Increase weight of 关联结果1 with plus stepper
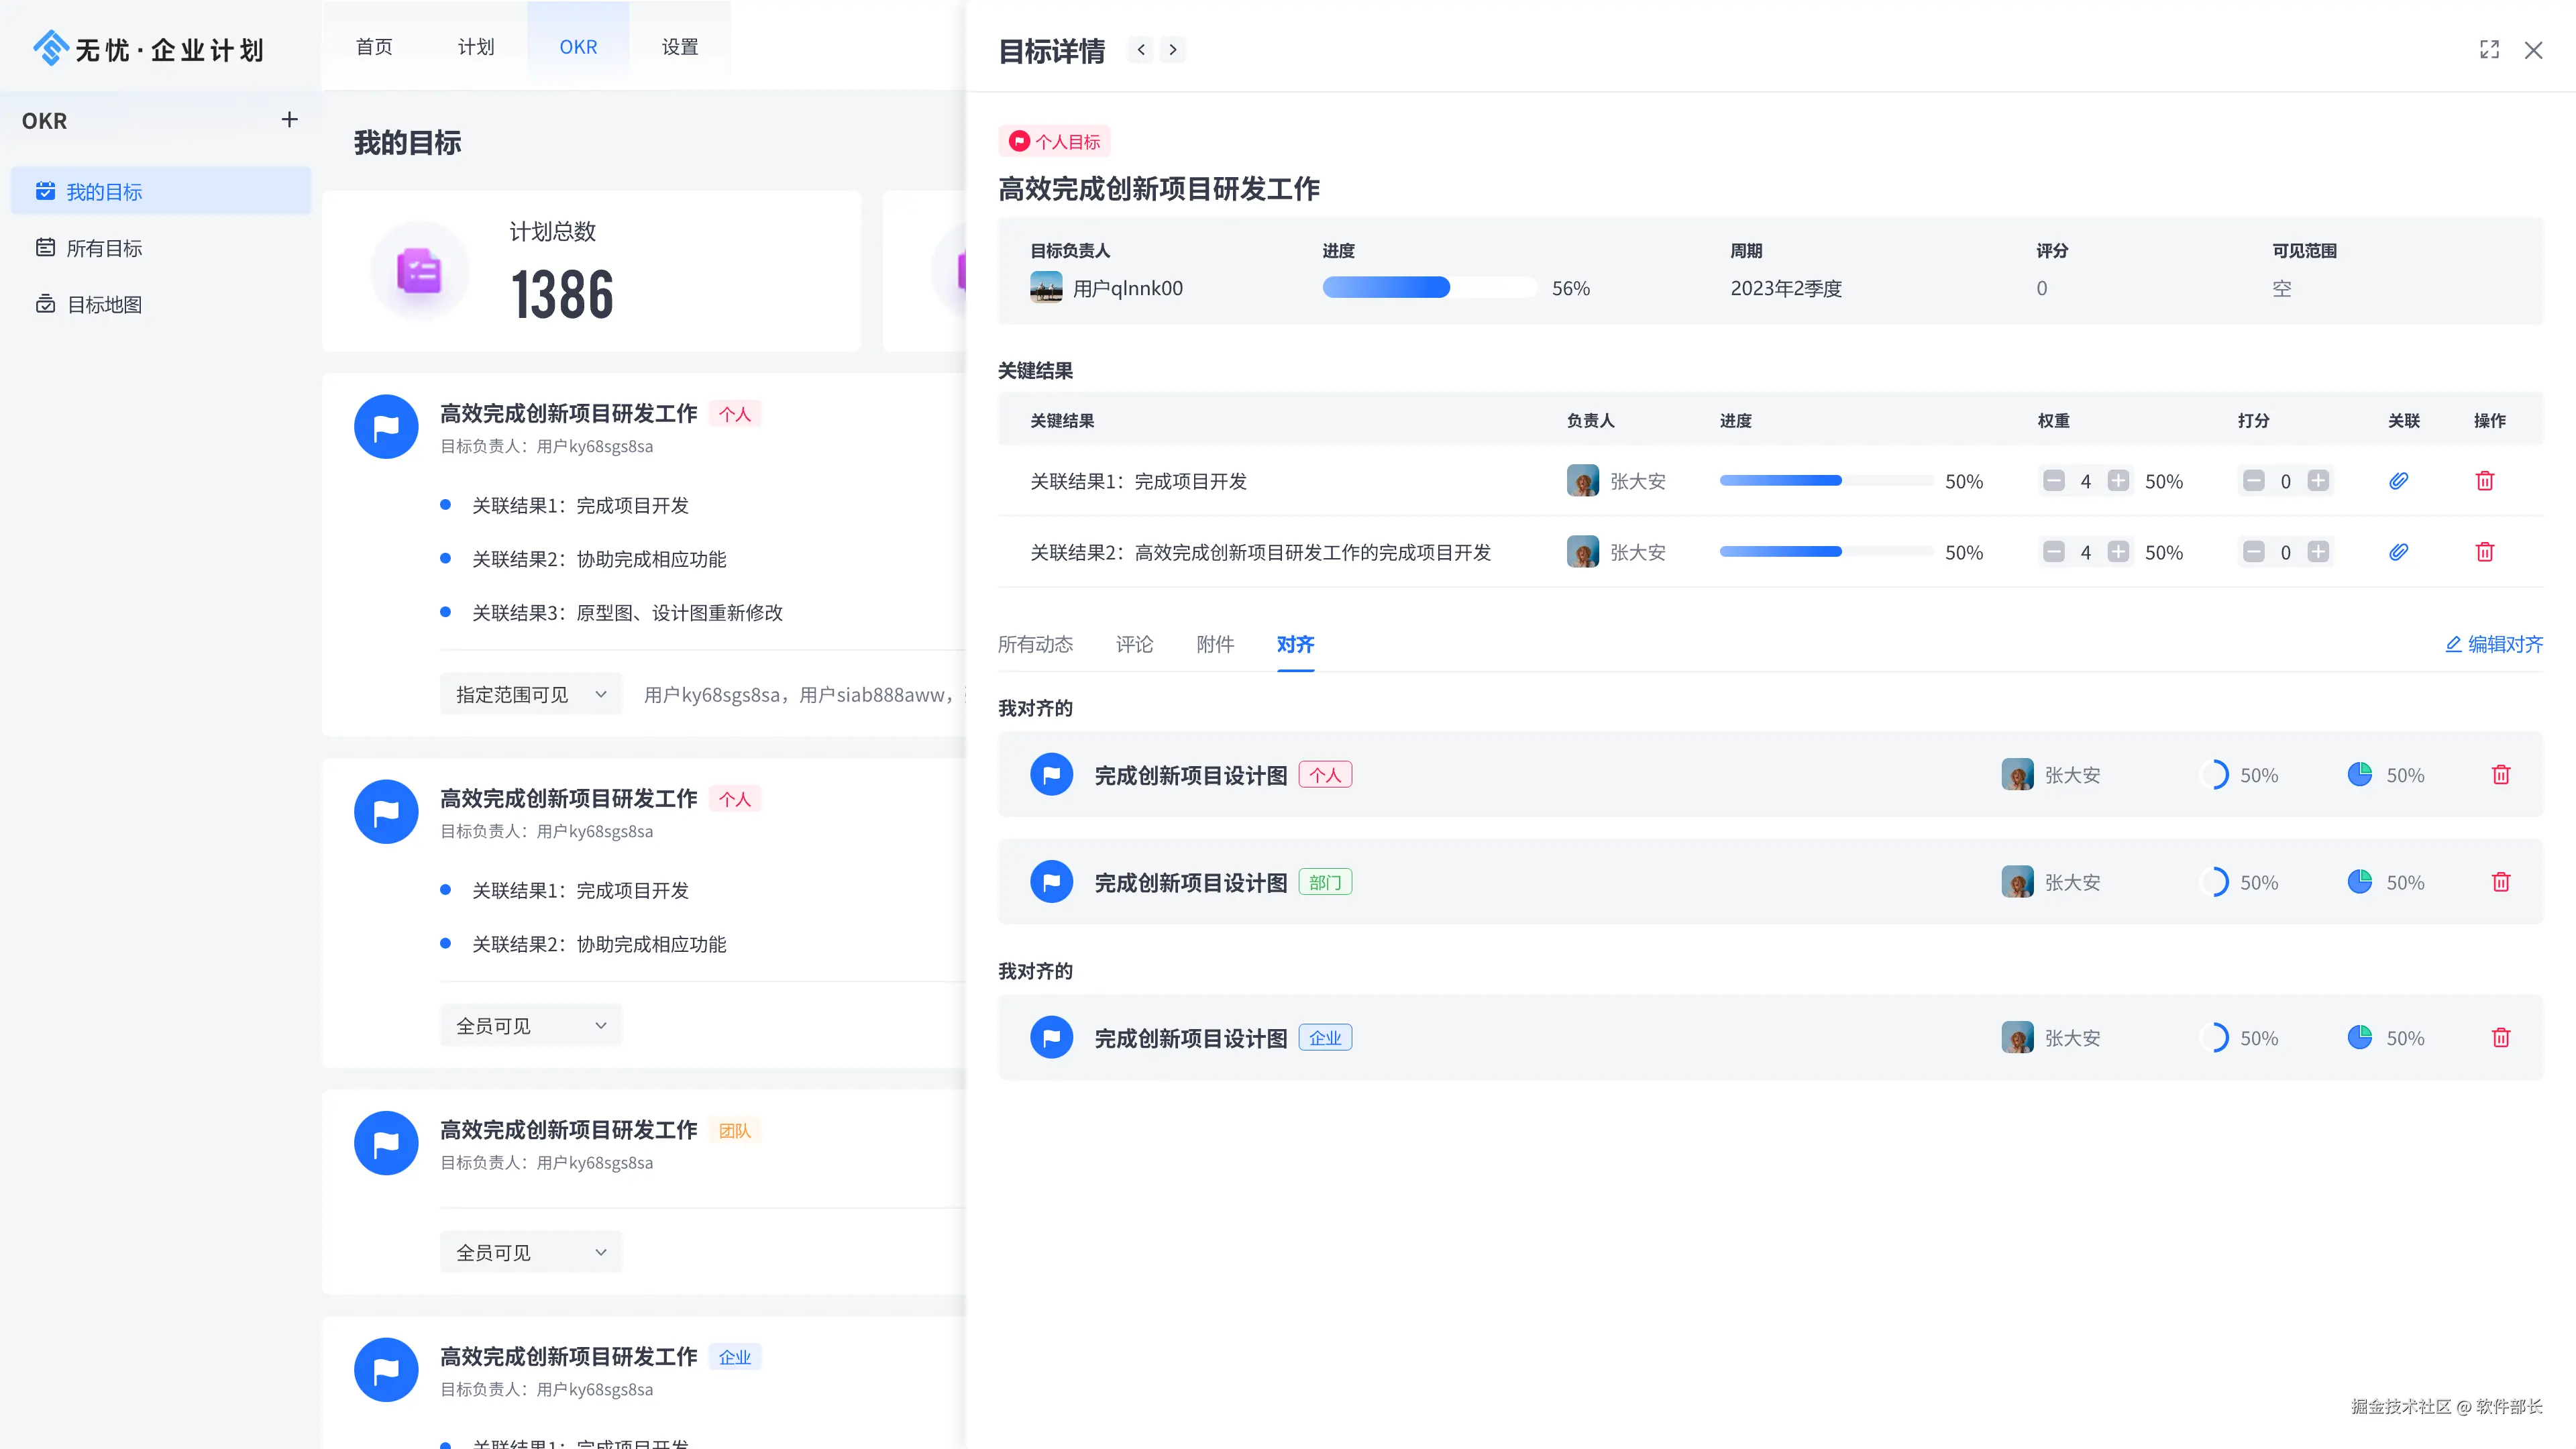 click(2118, 481)
